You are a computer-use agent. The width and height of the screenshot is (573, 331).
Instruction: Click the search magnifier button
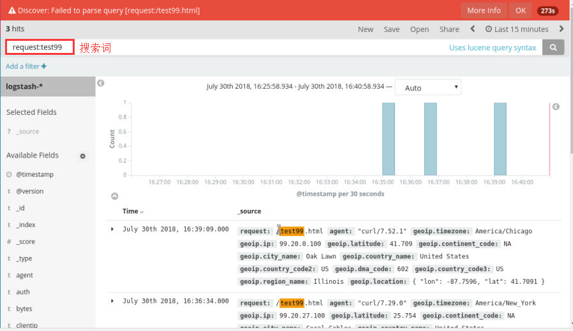point(553,48)
